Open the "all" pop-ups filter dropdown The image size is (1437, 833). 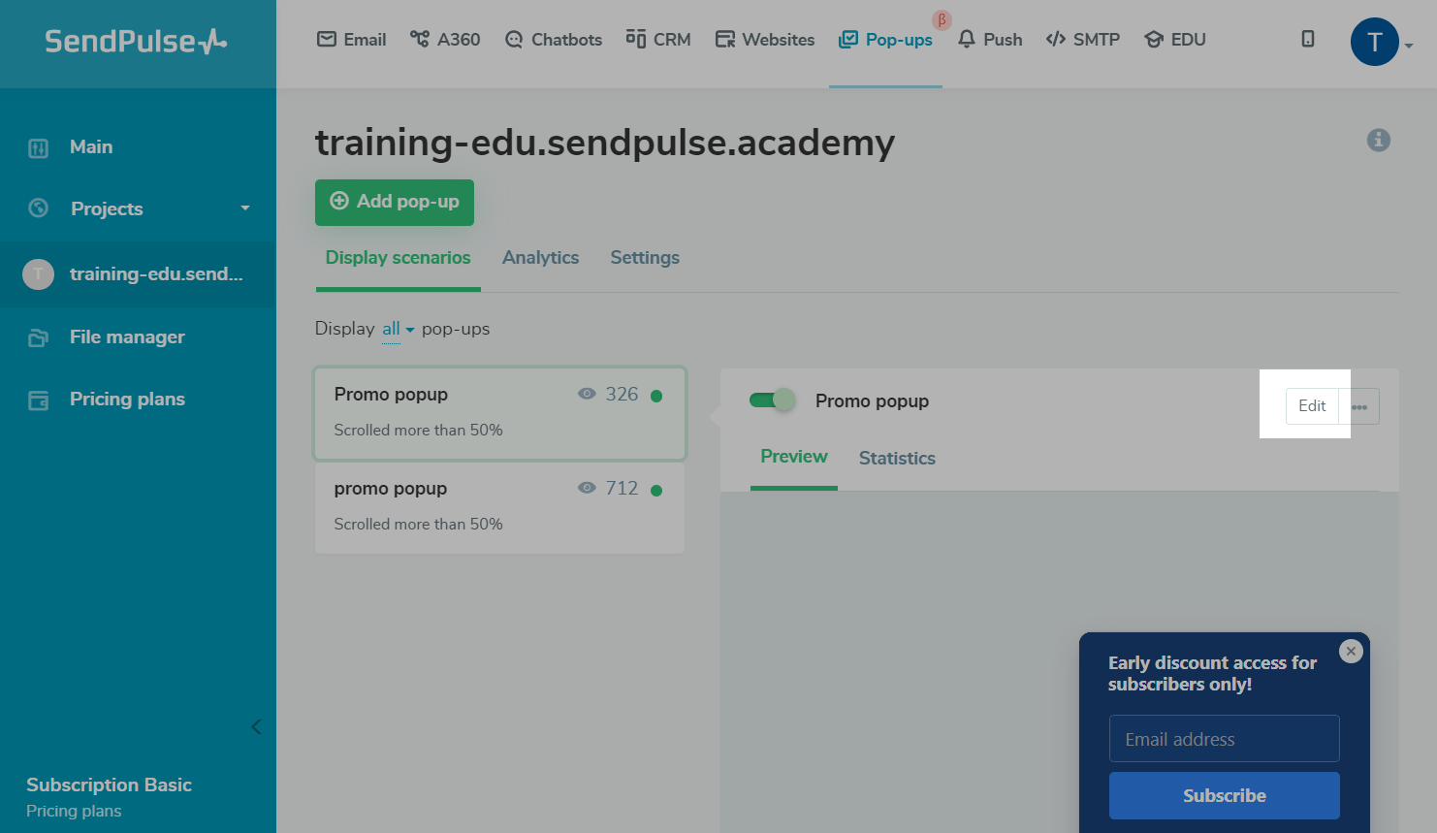(x=398, y=329)
